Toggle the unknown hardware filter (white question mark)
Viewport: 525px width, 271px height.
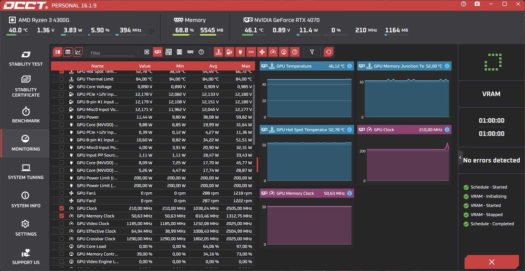tap(201, 52)
